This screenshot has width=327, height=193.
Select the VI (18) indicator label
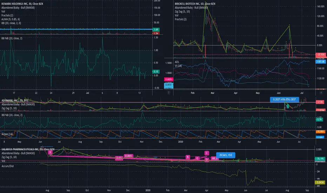tap(178, 66)
